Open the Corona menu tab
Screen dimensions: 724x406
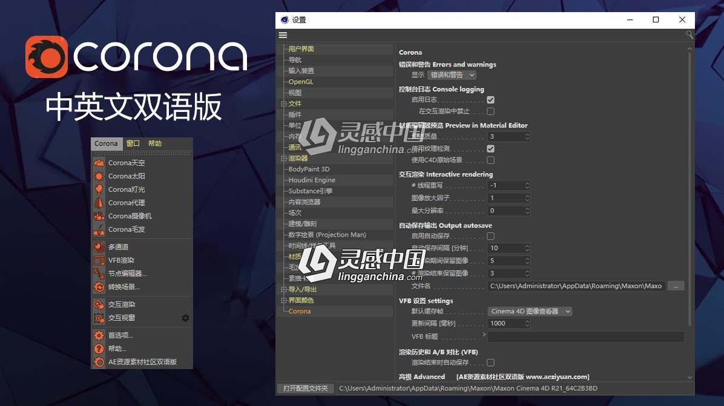106,143
